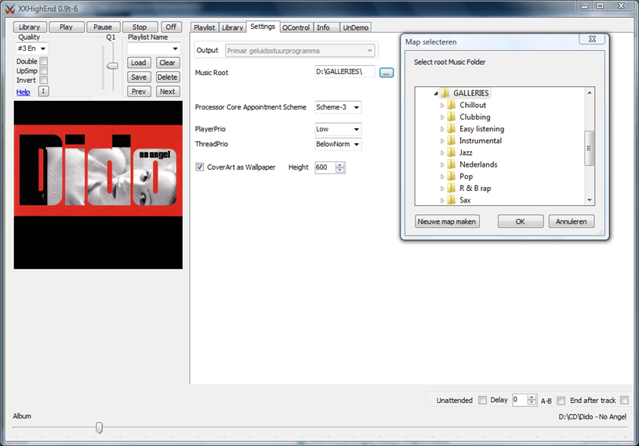The image size is (639, 446).
Task: Expand the Chillout folder
Action: tap(442, 106)
